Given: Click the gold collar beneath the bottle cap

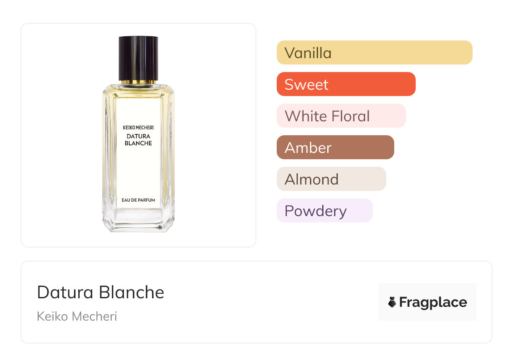Looking at the screenshot, I should coord(138,82).
